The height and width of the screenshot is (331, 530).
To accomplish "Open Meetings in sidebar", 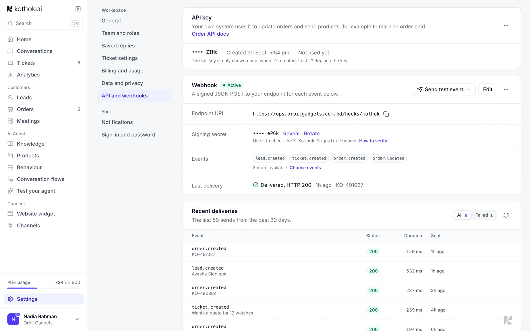I will (44, 121).
